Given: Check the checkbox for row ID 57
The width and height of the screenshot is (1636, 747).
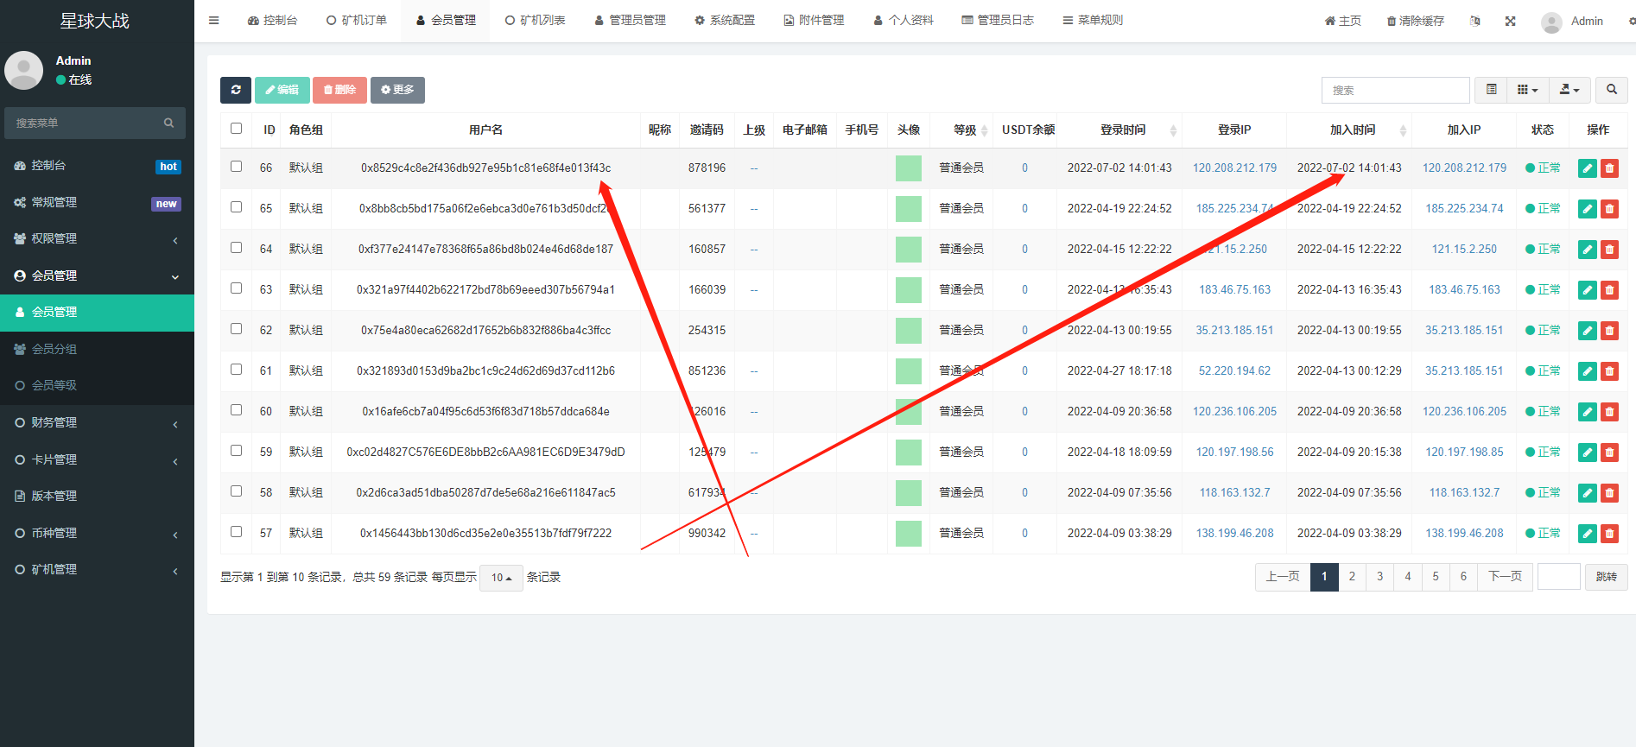Looking at the screenshot, I should click(x=237, y=532).
